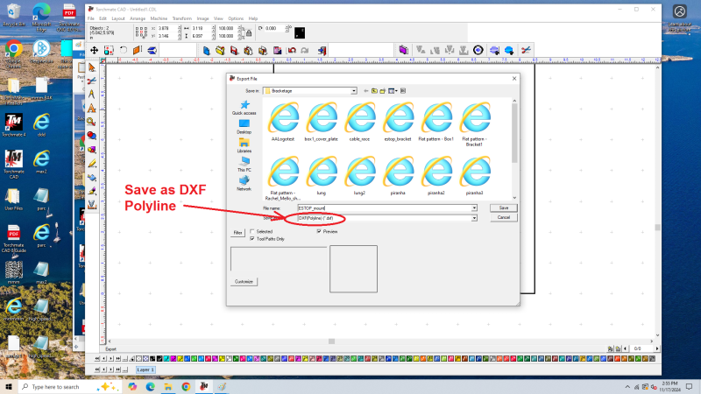The width and height of the screenshot is (701, 394).
Task: Open Torchmate 4 desktop shortcut
Action: tap(14, 124)
